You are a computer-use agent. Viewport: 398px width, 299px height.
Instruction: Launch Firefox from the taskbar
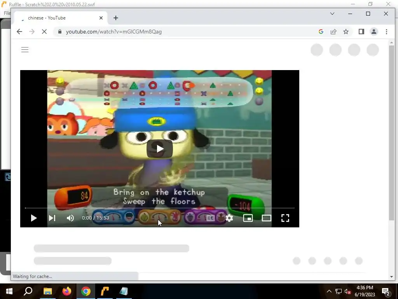coord(67,291)
